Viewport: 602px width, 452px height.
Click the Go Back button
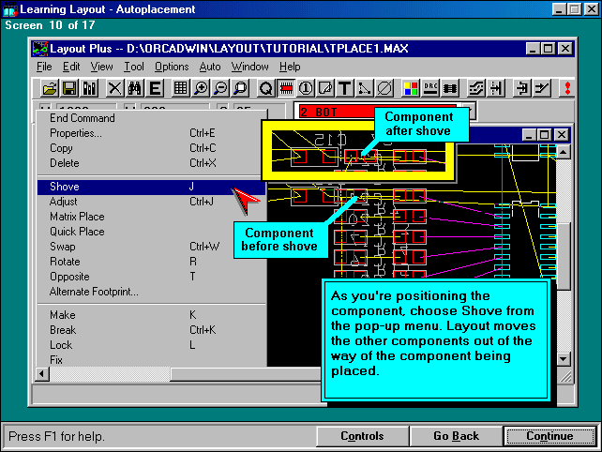click(456, 436)
